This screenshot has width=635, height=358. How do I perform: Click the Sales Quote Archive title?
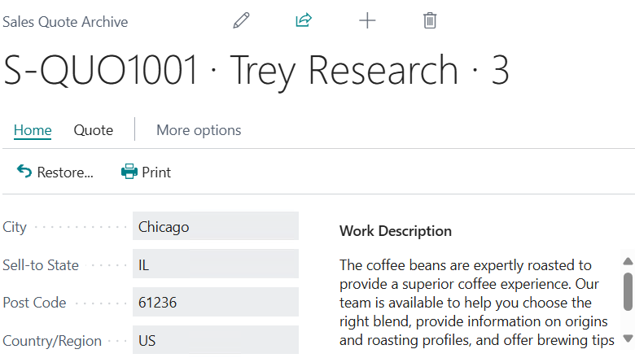point(65,22)
